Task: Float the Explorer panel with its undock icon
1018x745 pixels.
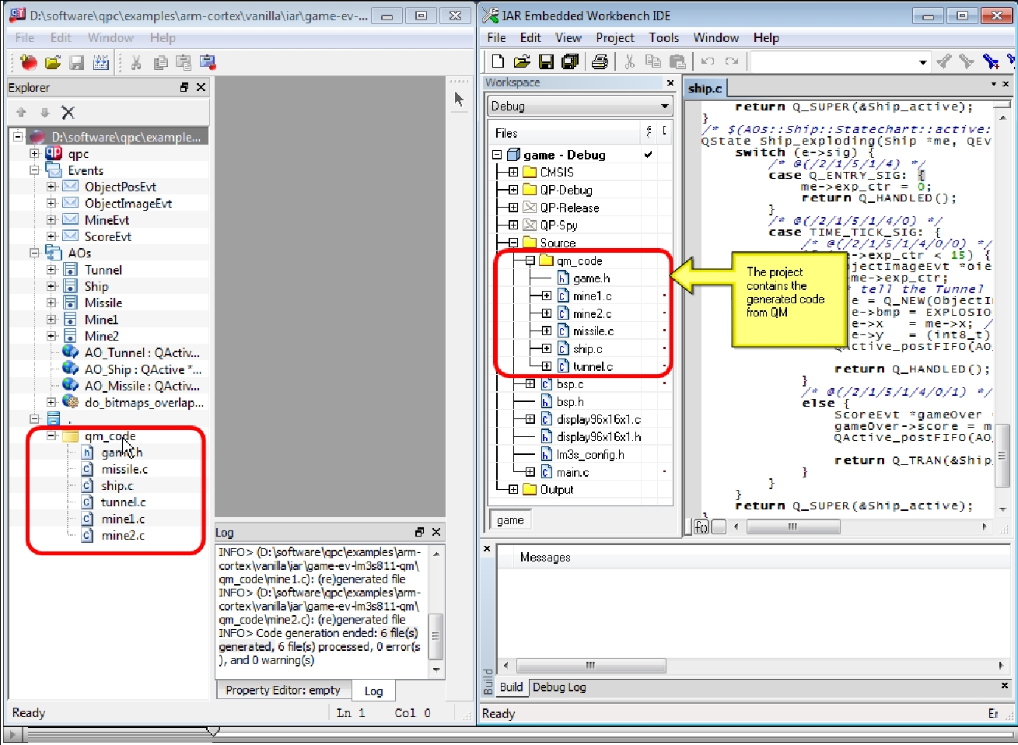Action: click(184, 87)
